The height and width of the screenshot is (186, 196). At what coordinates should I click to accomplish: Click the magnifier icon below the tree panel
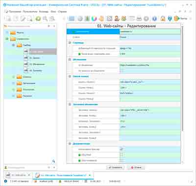[53, 161]
